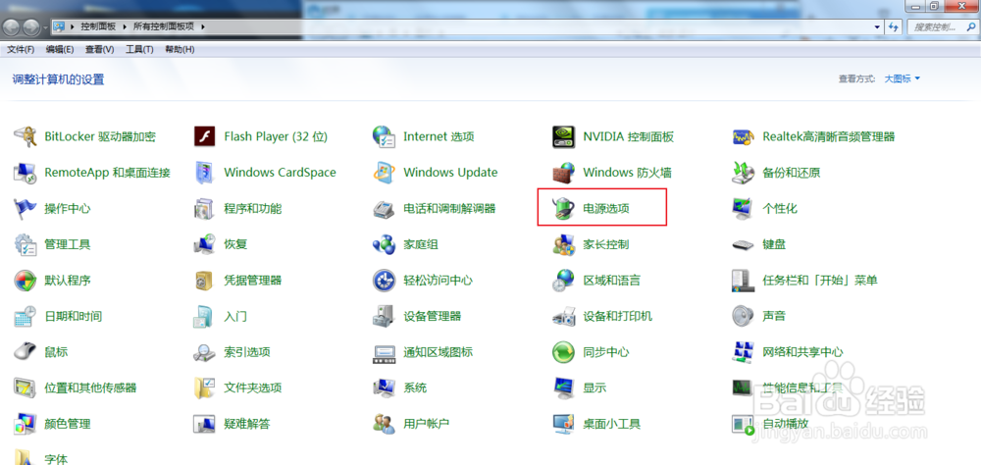Viewport: 981px width, 465px height.
Task: Open the 默认程序 icon
Action: pos(26,281)
